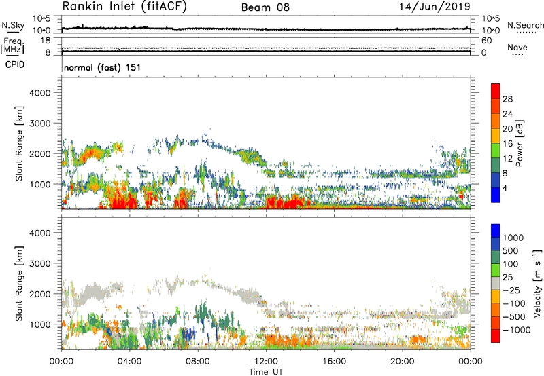
Task: Pick the bright blue top segment of Velocity colorbar
Action: coord(496,231)
